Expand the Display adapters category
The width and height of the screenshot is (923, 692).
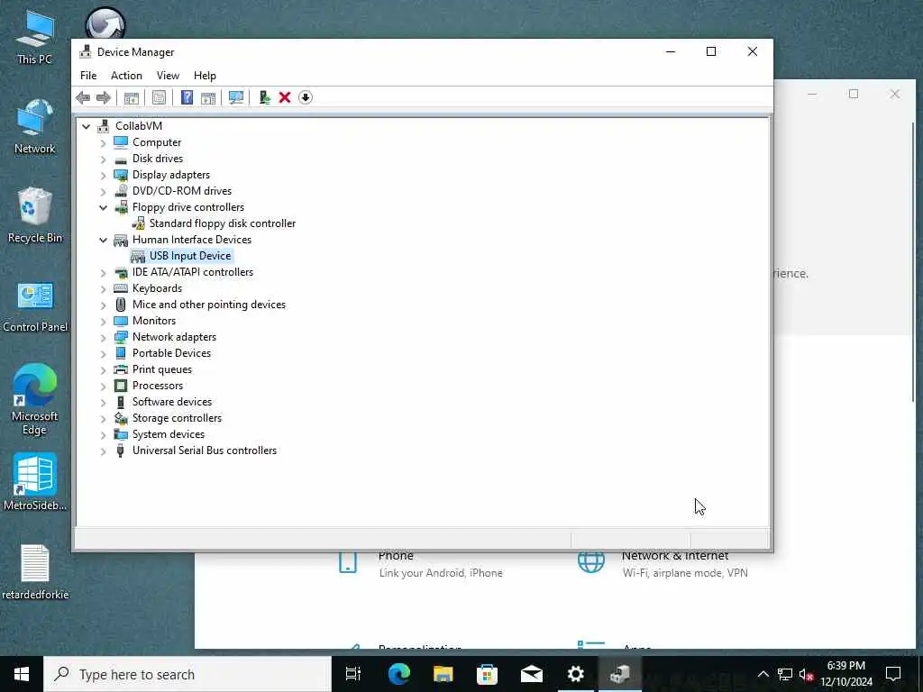pyautogui.click(x=104, y=176)
